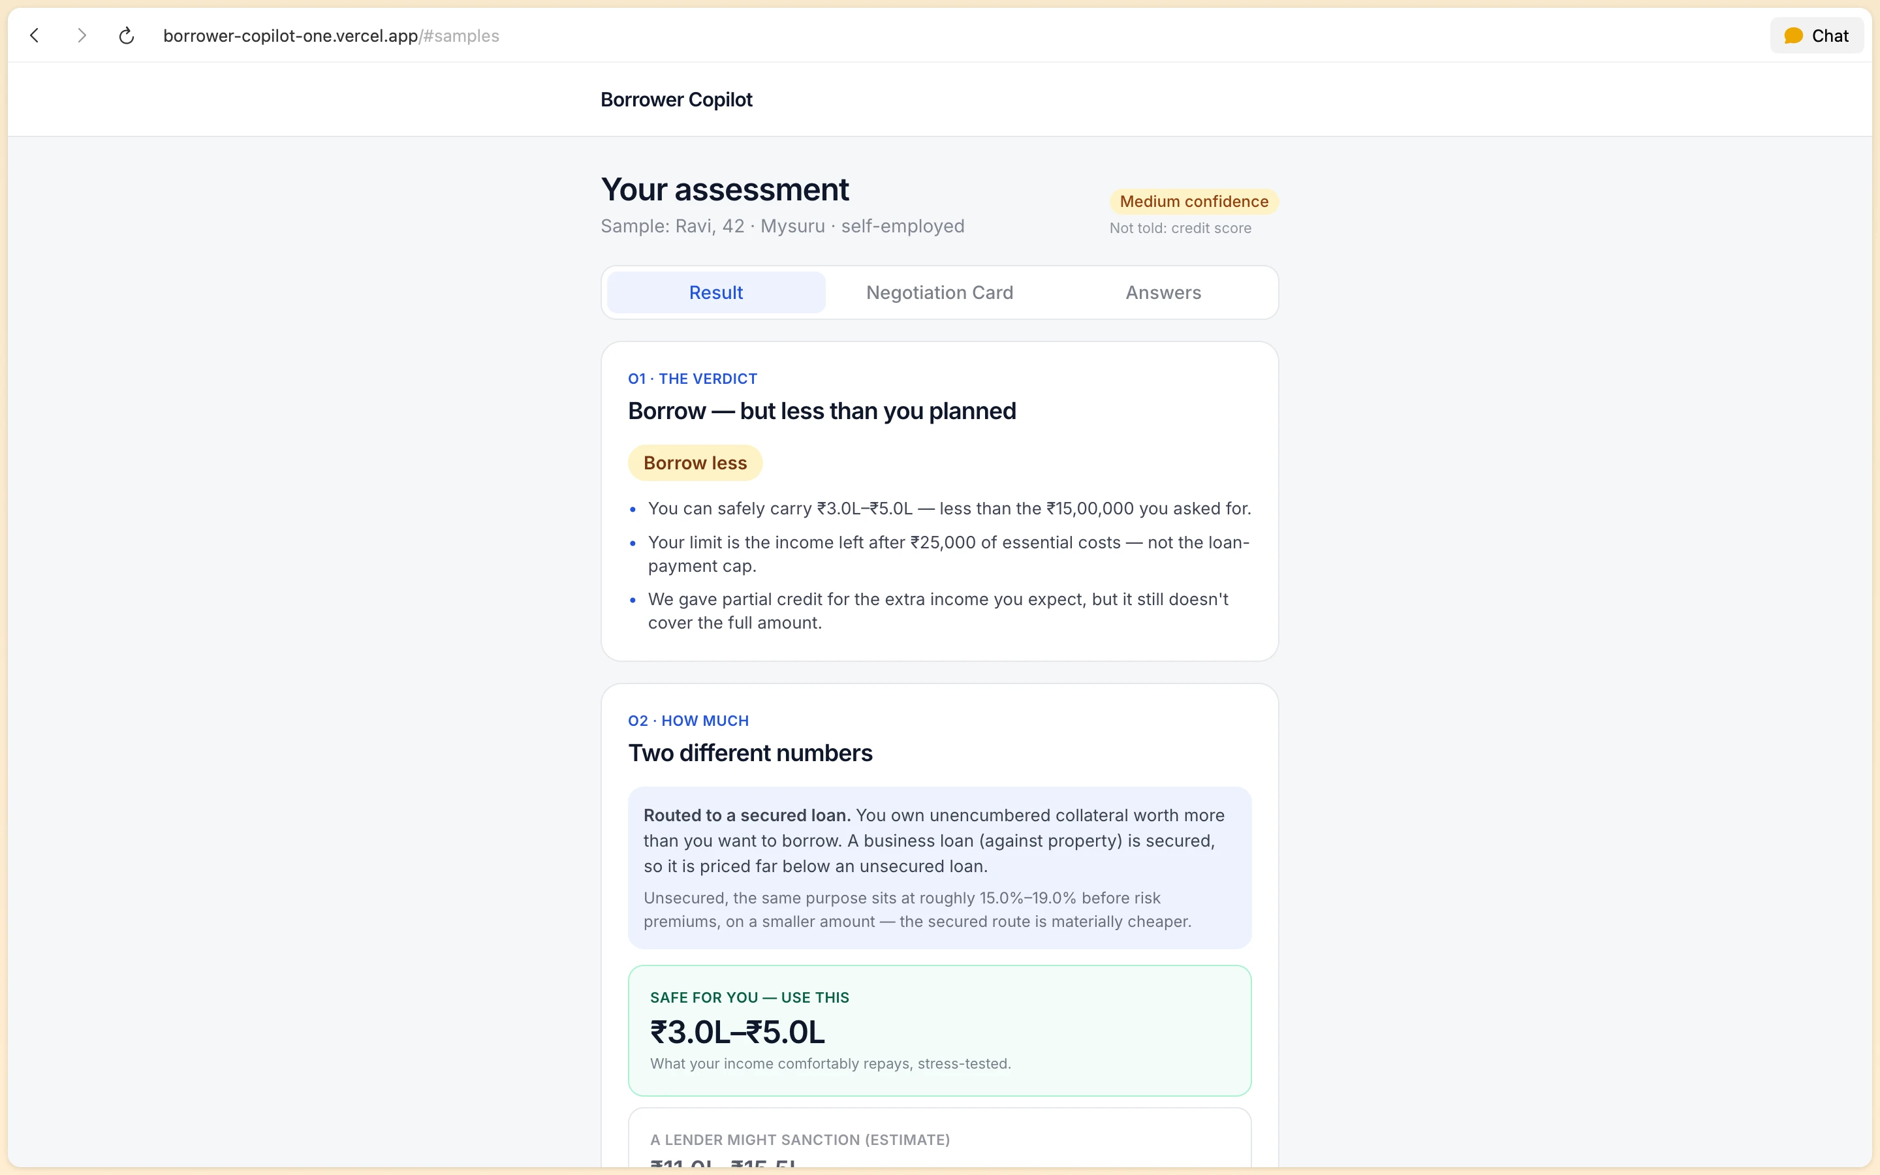1880x1175 pixels.
Task: Click 'Routed to a secured loan.' paragraph
Action: point(933,841)
